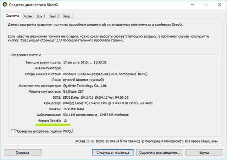Viewport: 227px width, 160px height.
Task: Click the Средство диагностики DirectX window title
Action: click(x=34, y=5)
